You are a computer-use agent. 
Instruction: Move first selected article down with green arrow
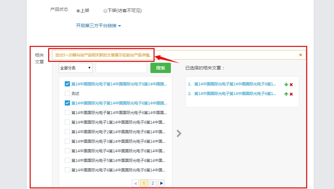286,84
